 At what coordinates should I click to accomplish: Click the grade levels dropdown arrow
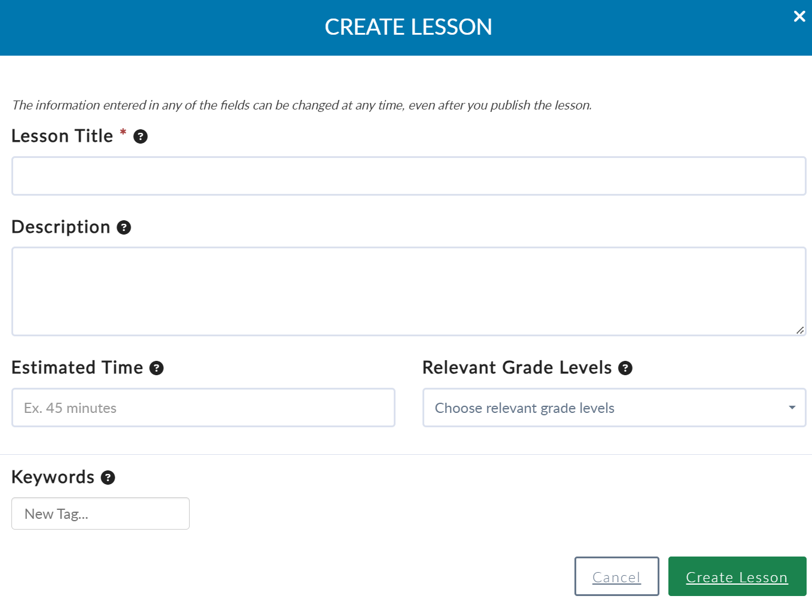pos(792,408)
